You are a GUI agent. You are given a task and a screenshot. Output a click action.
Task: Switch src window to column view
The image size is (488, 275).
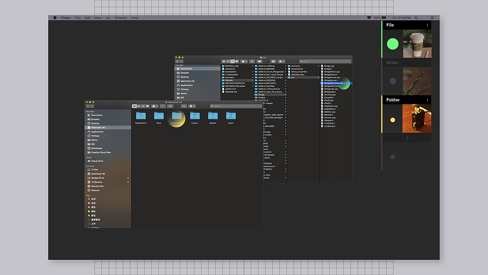(233, 62)
